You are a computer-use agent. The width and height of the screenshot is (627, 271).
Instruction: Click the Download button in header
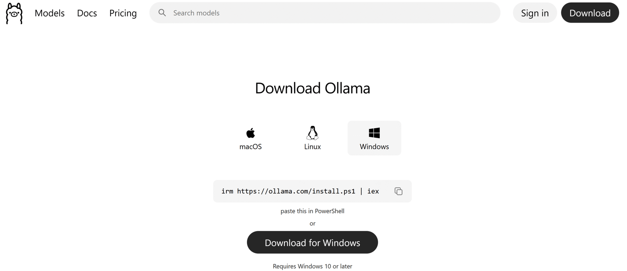tap(590, 13)
